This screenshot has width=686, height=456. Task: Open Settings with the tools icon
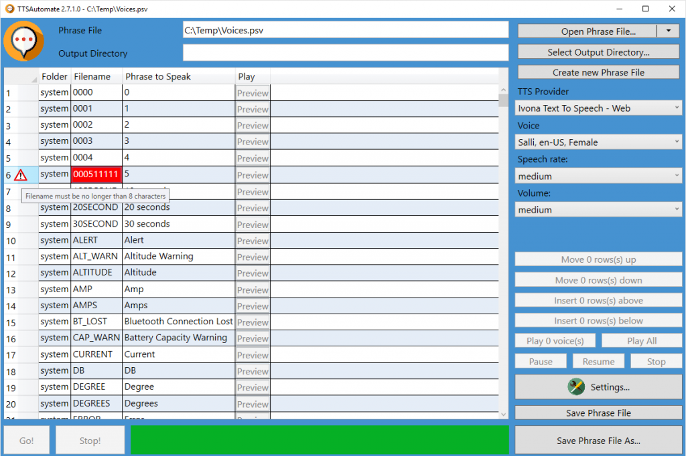[598, 386]
